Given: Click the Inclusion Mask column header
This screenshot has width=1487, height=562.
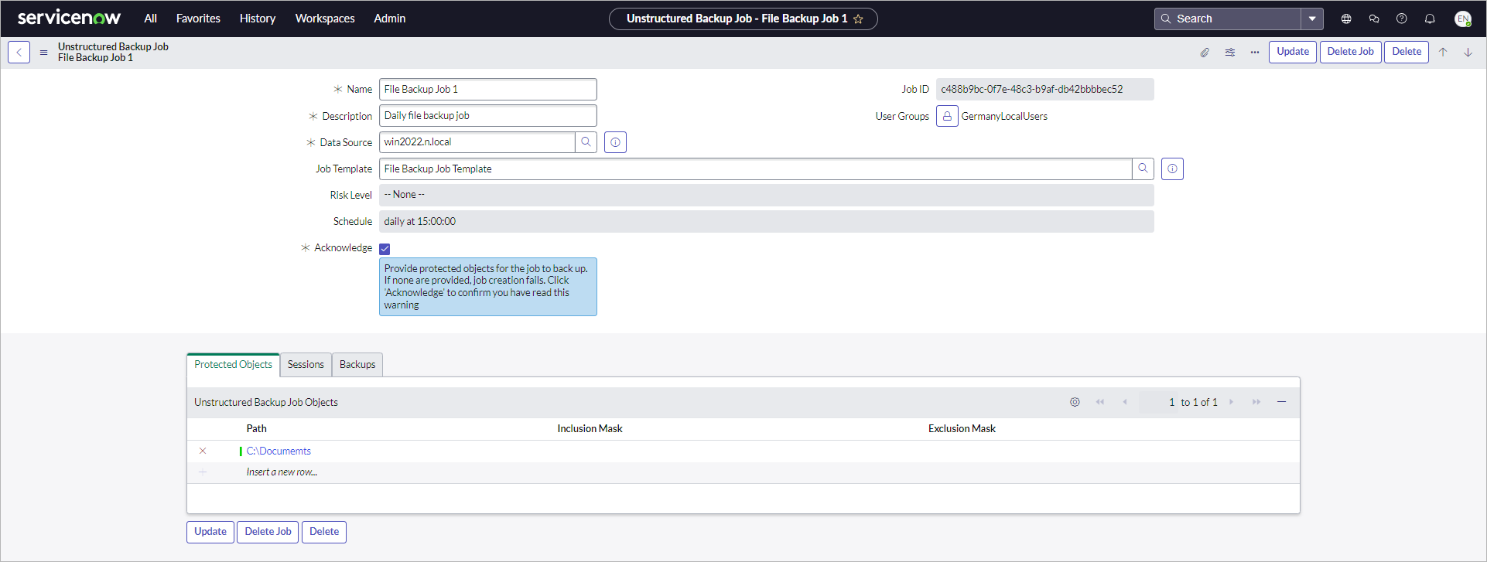Looking at the screenshot, I should click(590, 428).
